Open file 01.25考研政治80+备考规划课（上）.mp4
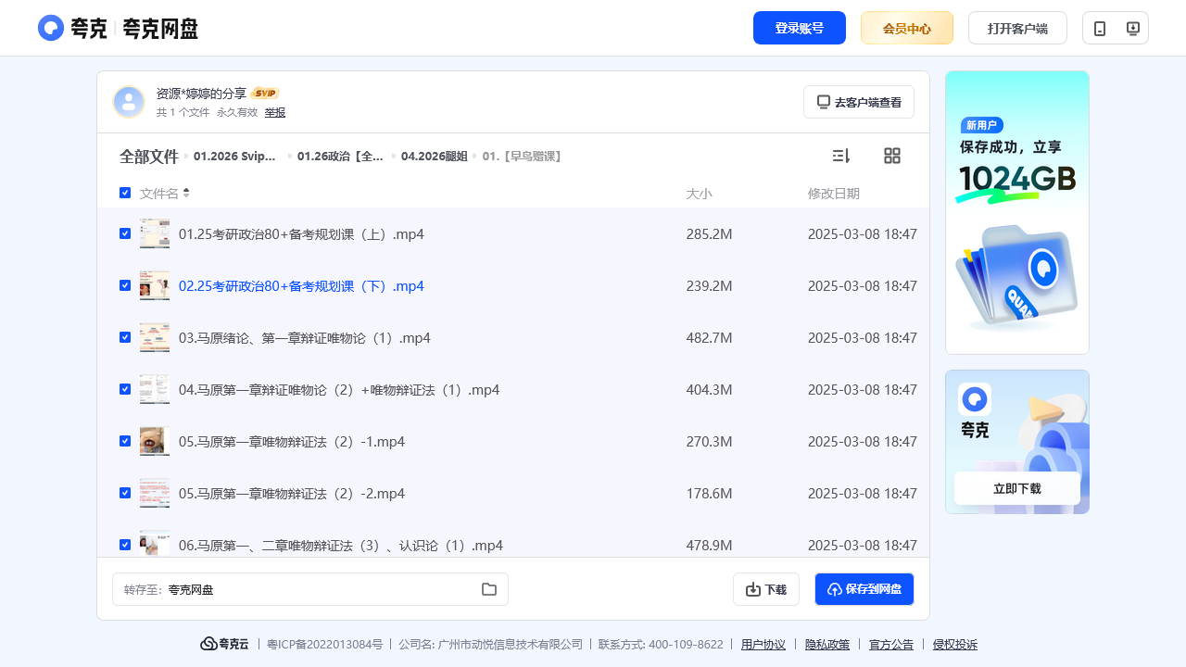The width and height of the screenshot is (1186, 667). coord(301,234)
